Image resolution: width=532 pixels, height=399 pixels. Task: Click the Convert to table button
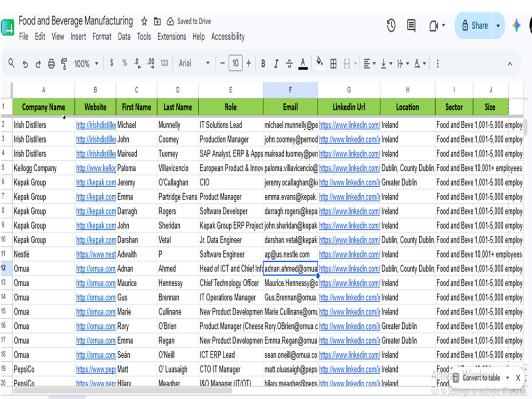click(477, 378)
